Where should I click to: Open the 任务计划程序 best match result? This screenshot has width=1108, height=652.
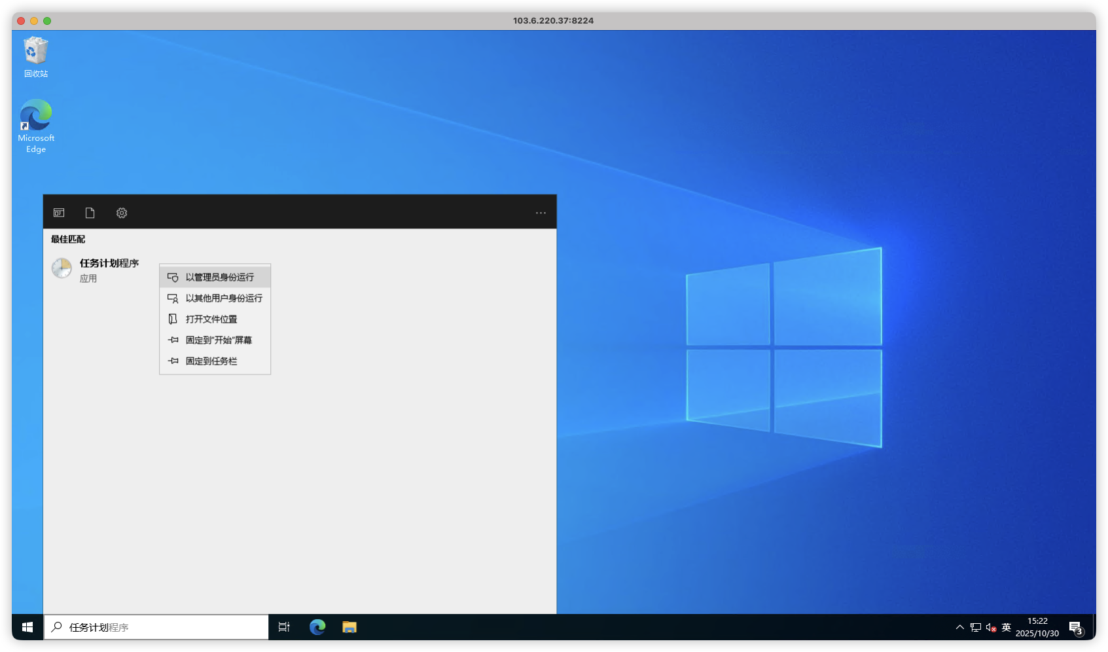pyautogui.click(x=98, y=269)
